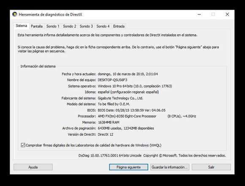
Task: Switch to the Sonido 4 tab
Action: pyautogui.click(x=103, y=26)
